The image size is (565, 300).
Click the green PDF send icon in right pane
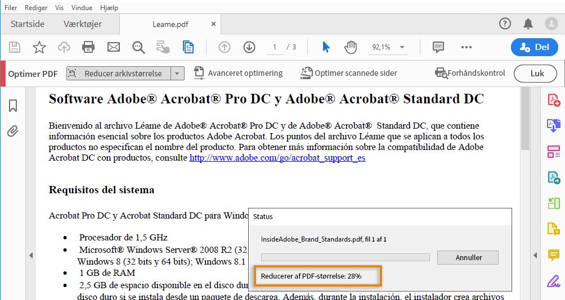click(554, 178)
